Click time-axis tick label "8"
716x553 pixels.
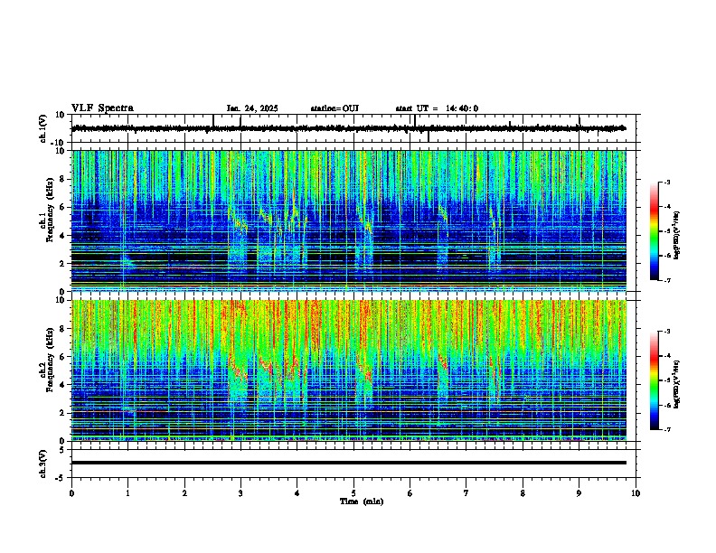[x=523, y=493]
